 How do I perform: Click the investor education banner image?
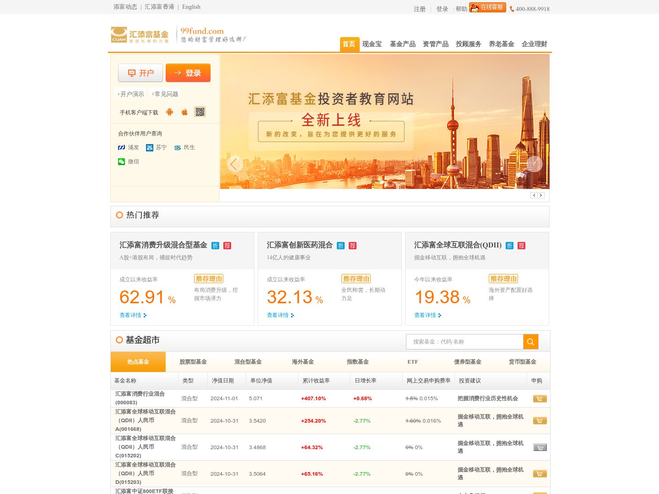384,122
